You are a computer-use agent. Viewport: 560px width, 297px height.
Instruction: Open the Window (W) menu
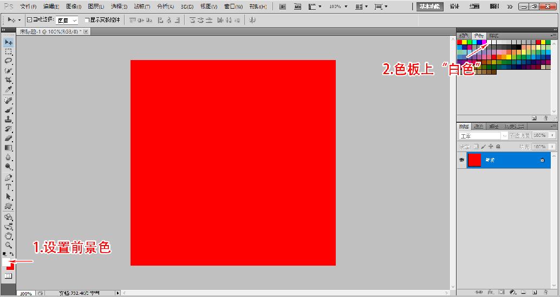coord(233,6)
